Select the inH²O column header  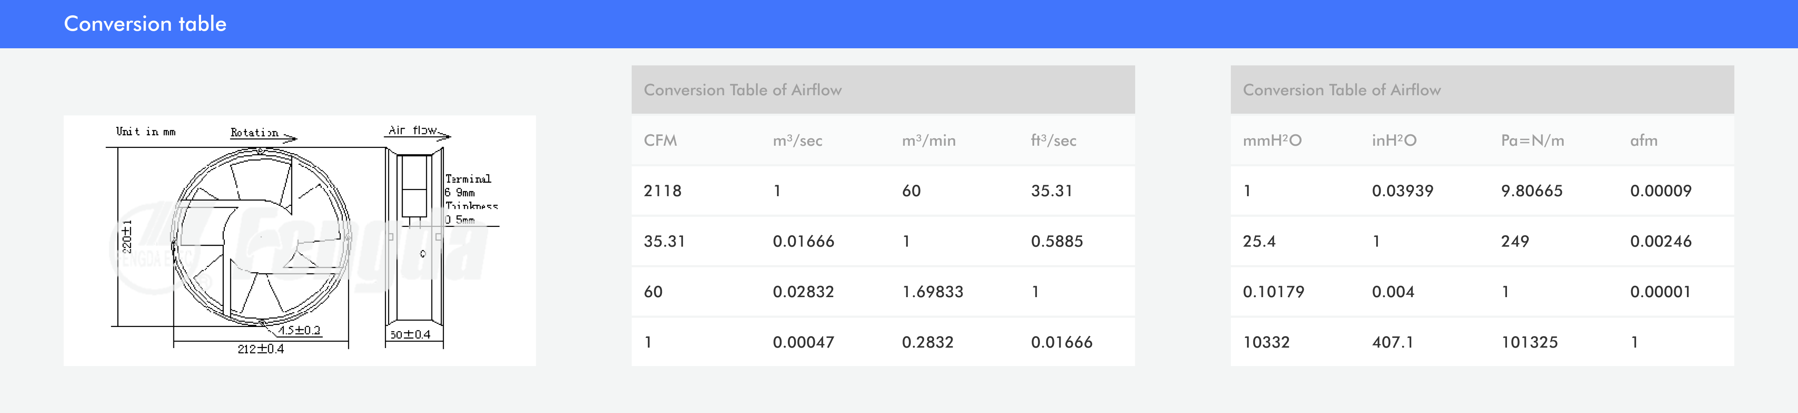pyautogui.click(x=1394, y=140)
